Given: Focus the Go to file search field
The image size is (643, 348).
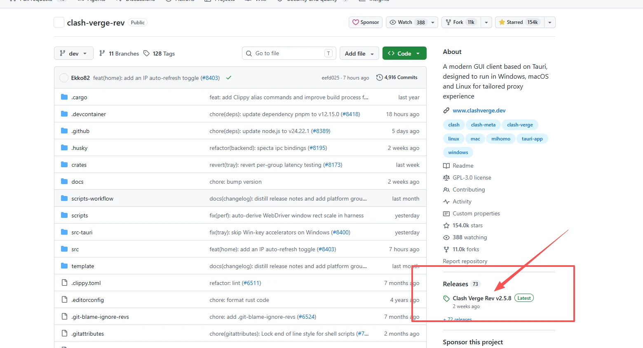Looking at the screenshot, I should click(x=289, y=54).
